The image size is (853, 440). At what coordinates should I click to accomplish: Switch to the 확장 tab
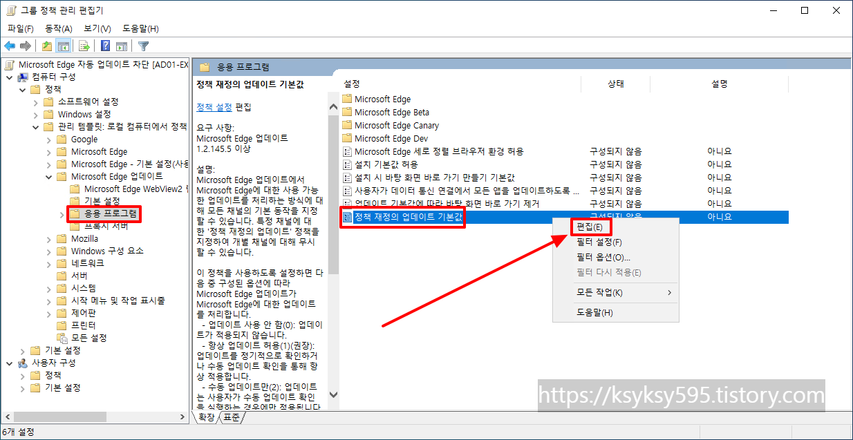point(206,417)
